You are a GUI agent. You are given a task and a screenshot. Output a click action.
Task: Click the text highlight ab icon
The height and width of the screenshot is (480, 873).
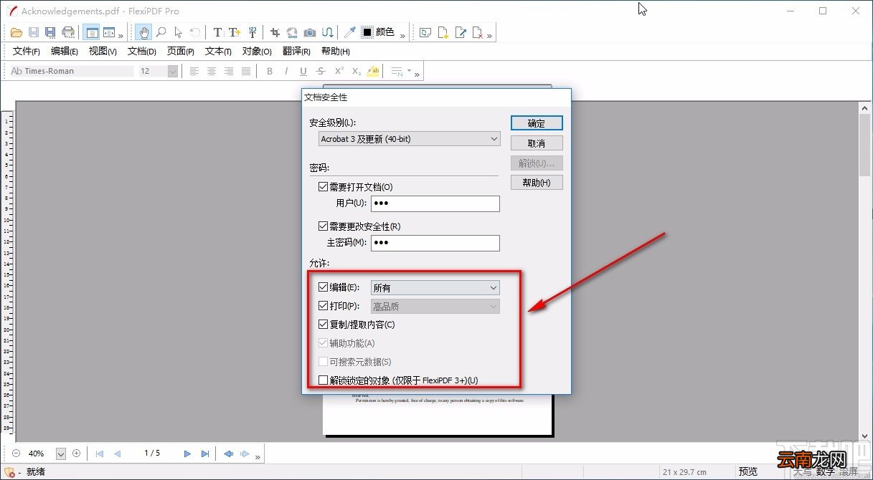point(373,71)
